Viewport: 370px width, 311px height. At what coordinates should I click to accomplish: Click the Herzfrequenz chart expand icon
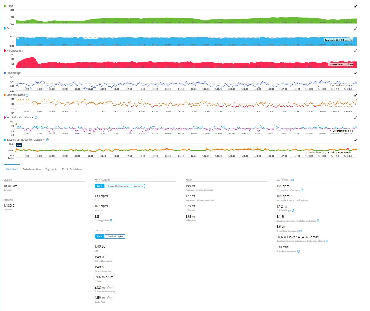tap(356, 50)
